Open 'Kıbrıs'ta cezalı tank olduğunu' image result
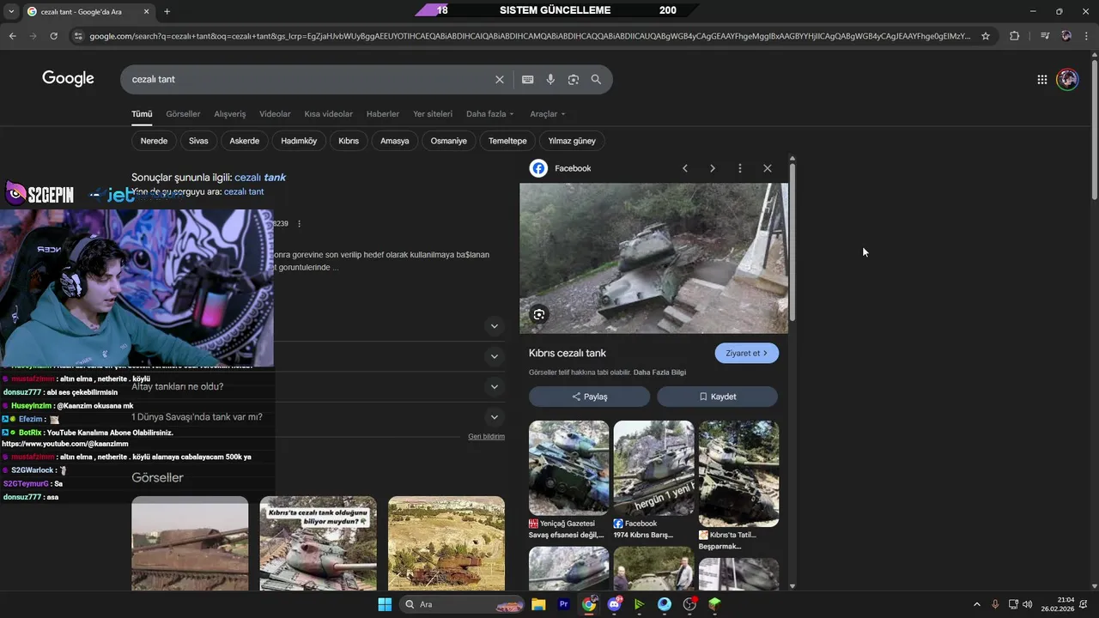Viewport: 1099px width, 618px height. click(x=318, y=542)
